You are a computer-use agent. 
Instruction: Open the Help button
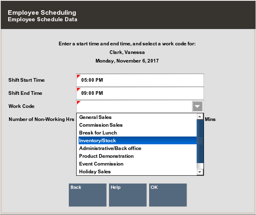(x=128, y=195)
